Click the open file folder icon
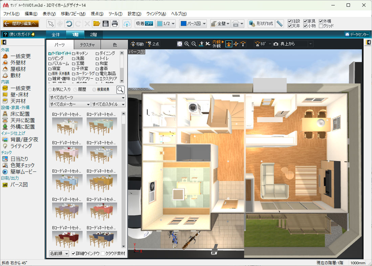 click(96, 24)
